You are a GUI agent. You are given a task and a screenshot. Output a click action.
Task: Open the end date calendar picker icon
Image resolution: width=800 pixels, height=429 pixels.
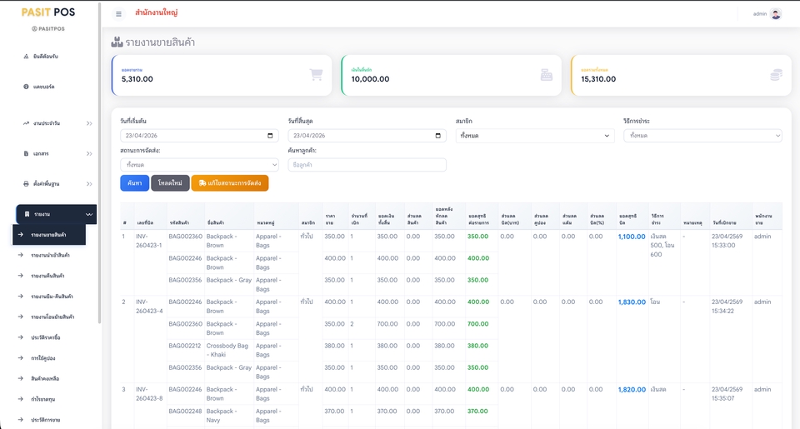click(437, 136)
